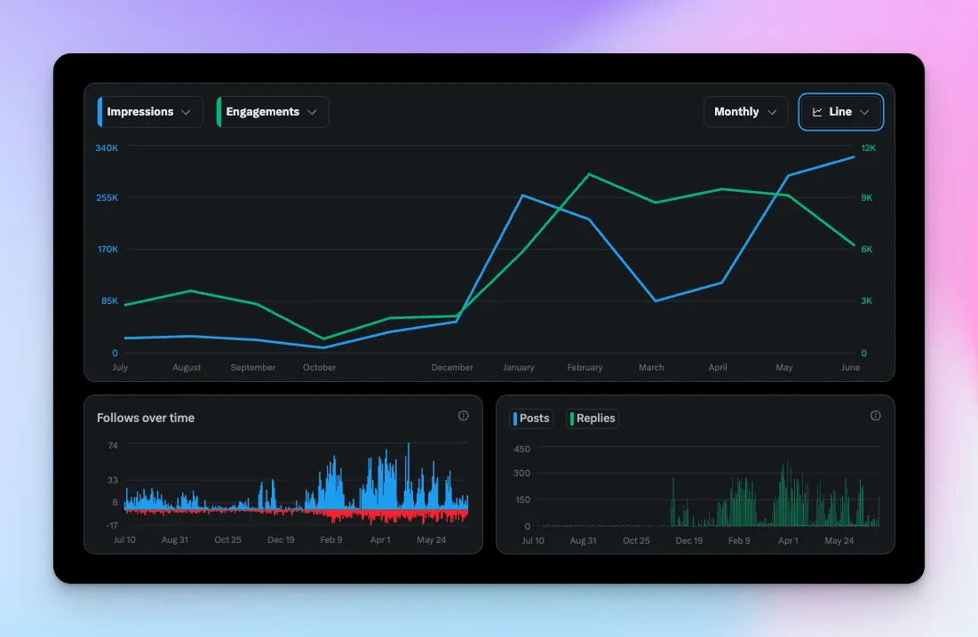View info for the Posts and Replies chart
This screenshot has width=978, height=637.
pyautogui.click(x=876, y=415)
